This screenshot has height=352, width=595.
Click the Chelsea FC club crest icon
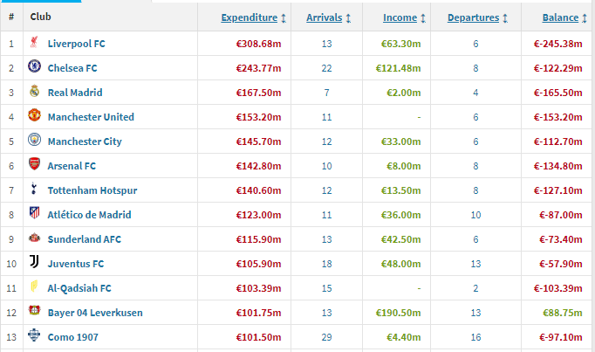34,67
